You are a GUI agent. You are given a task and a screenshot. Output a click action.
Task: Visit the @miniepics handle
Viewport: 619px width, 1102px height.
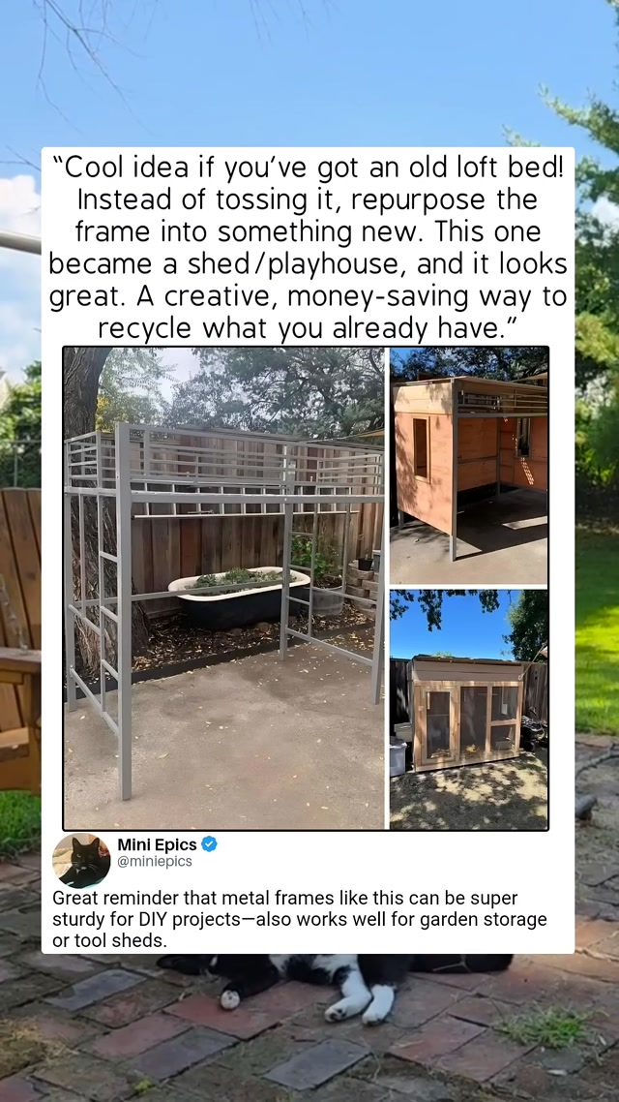click(155, 862)
